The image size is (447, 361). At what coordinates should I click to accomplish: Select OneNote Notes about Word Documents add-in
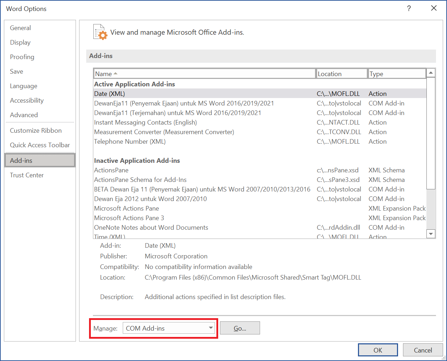point(151,228)
